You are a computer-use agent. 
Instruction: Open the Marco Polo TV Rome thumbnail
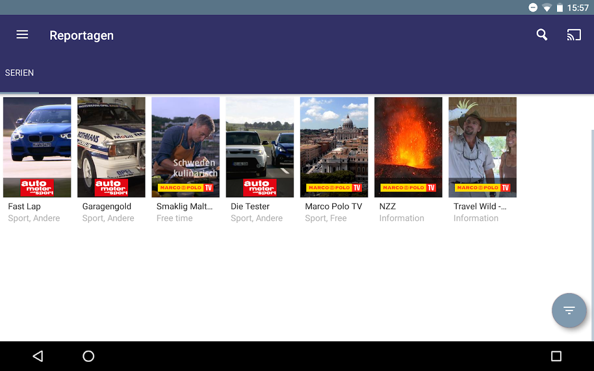coord(334,147)
